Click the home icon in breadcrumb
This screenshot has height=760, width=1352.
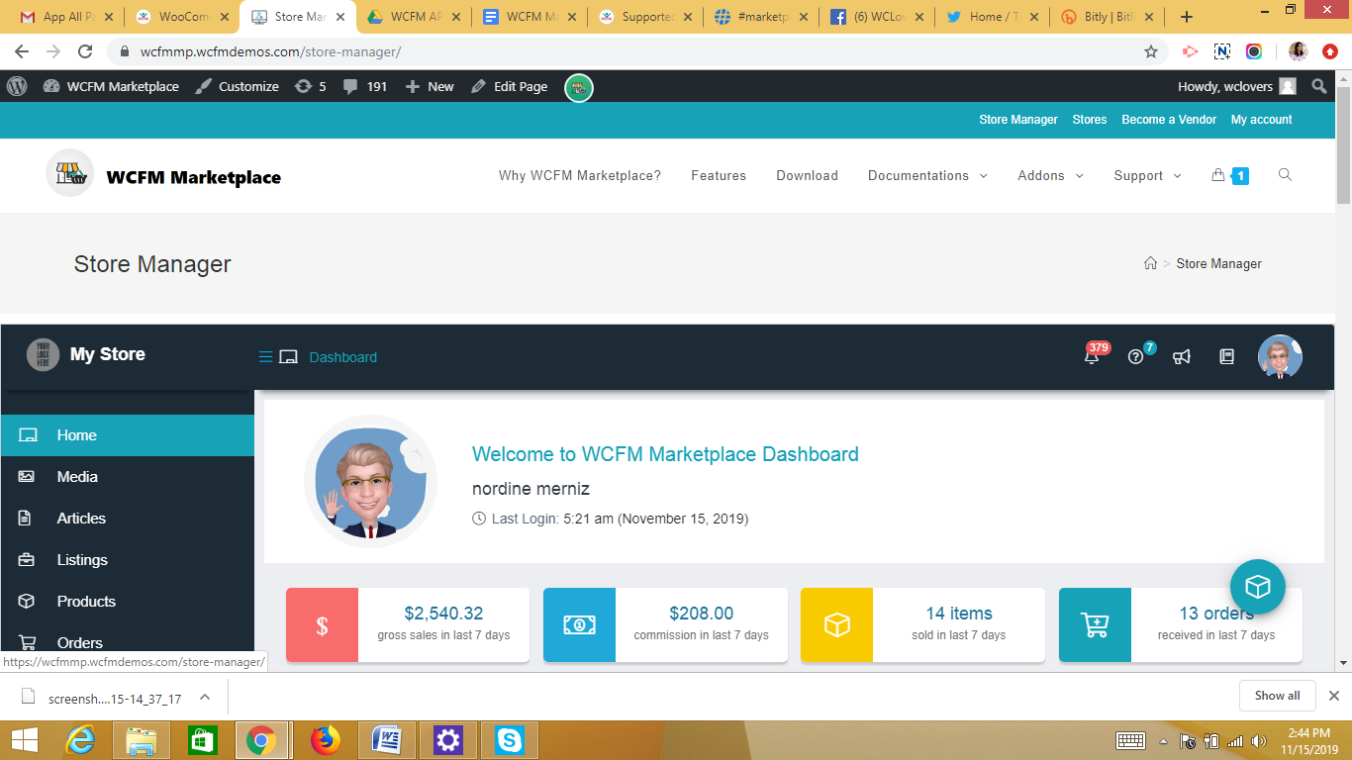(1149, 263)
